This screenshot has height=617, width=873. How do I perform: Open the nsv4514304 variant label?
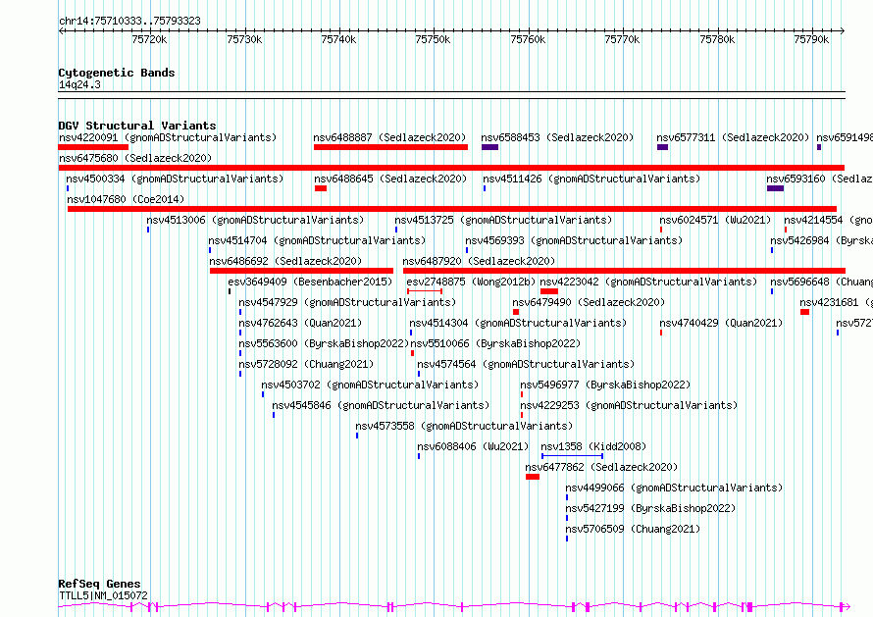(x=518, y=323)
